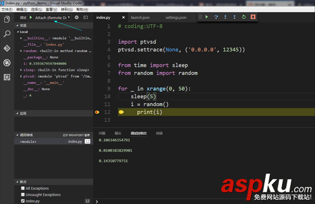Open the Help menu
The height and width of the screenshot is (204, 315).
click(82, 9)
